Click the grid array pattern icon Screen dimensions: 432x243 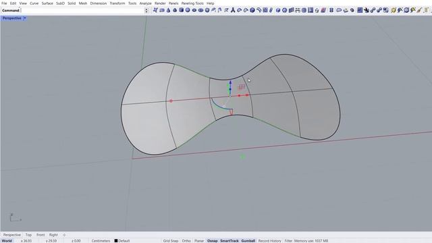265,10
